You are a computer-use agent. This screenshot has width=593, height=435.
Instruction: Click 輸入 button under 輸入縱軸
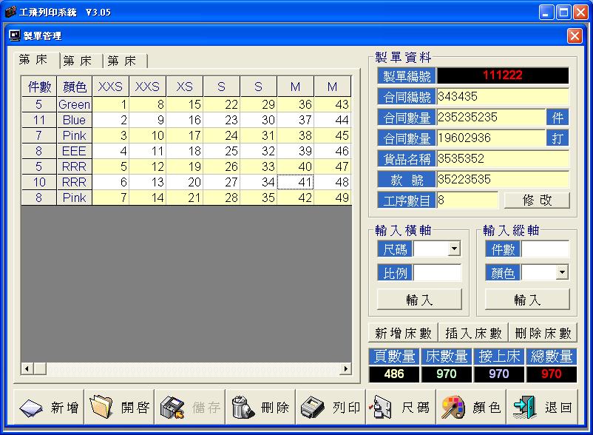click(527, 300)
